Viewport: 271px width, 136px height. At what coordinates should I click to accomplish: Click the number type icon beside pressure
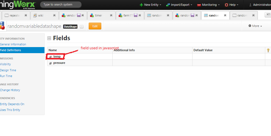click(x=51, y=63)
